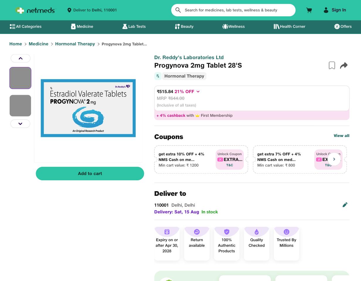
Task: Add Progynova to cart
Action: (x=90, y=174)
